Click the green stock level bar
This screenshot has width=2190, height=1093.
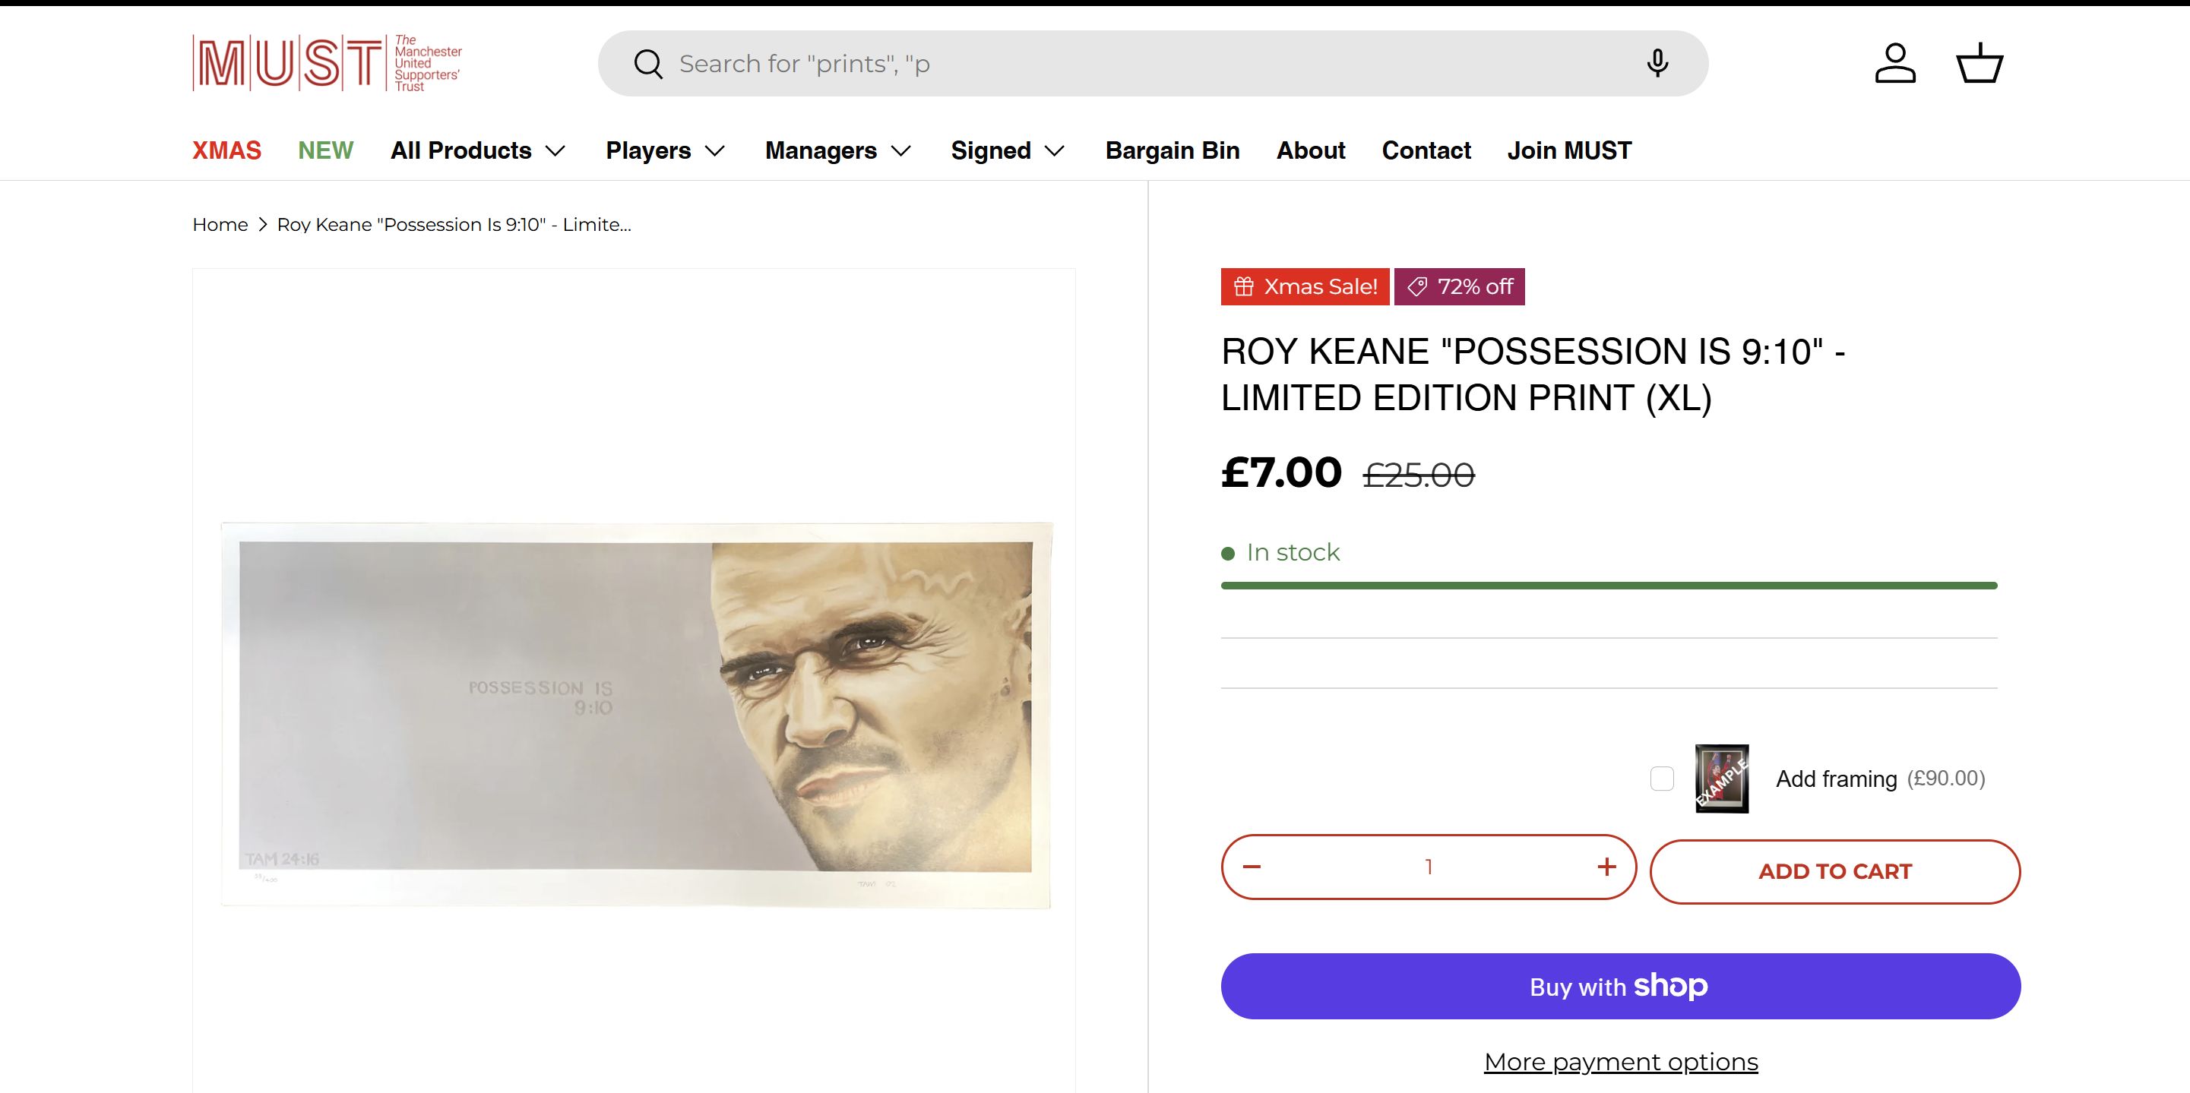pos(1609,586)
